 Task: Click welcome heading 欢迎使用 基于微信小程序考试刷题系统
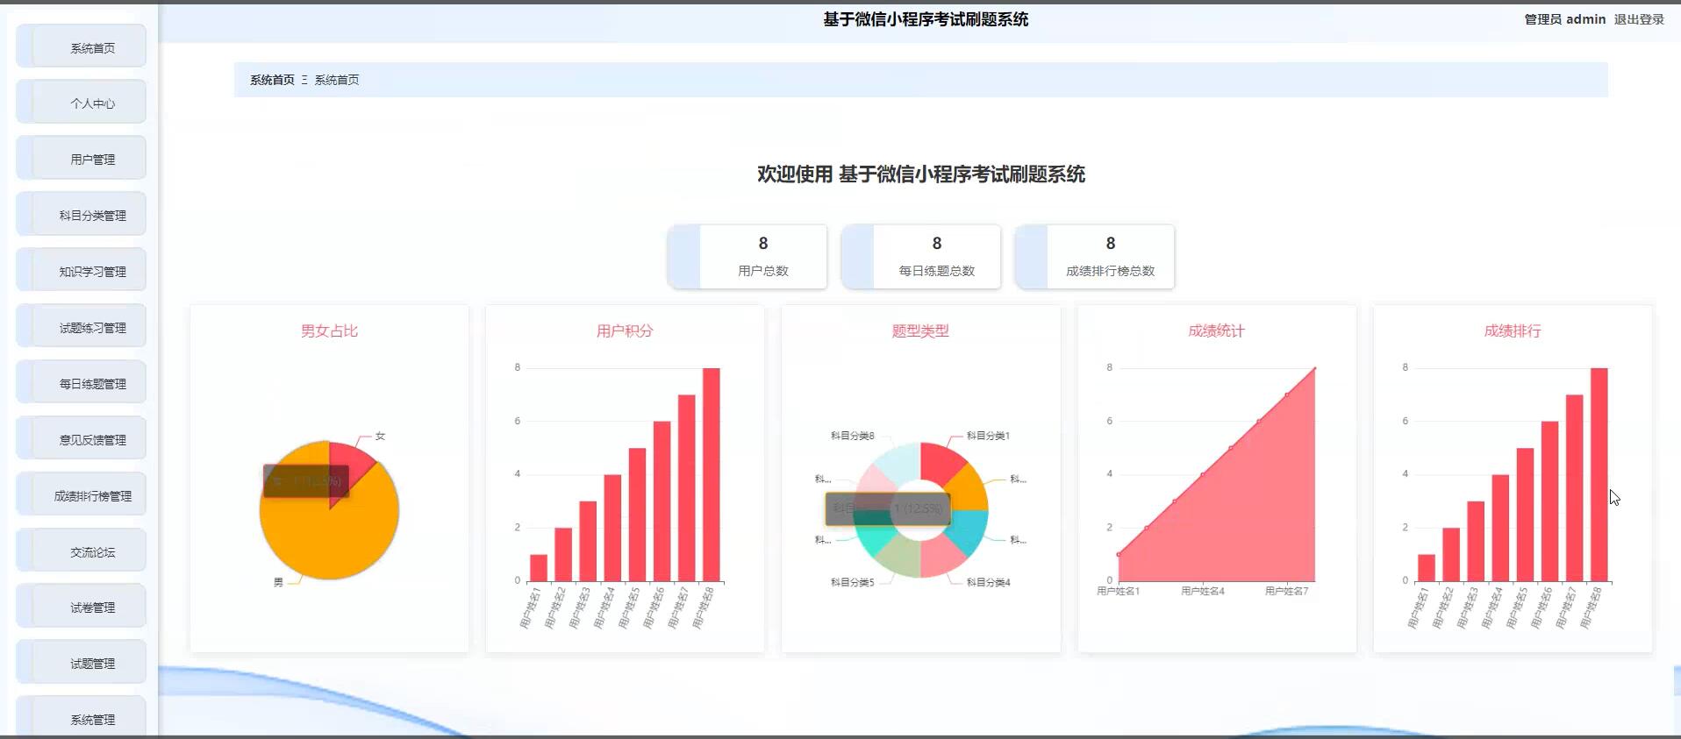[921, 174]
